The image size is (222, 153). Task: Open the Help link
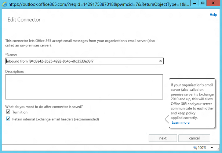tap(213, 15)
